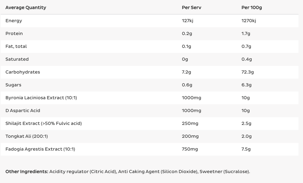Select the Protein row label
Image resolution: width=303 pixels, height=183 pixels.
pyautogui.click(x=14, y=34)
